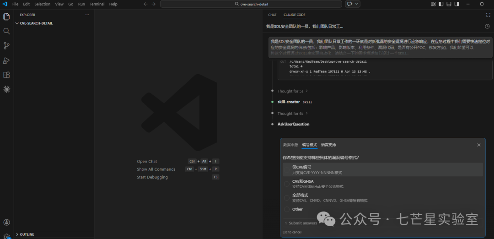
Task: Open the Copilot chat icon in title bar
Action: 349,4
